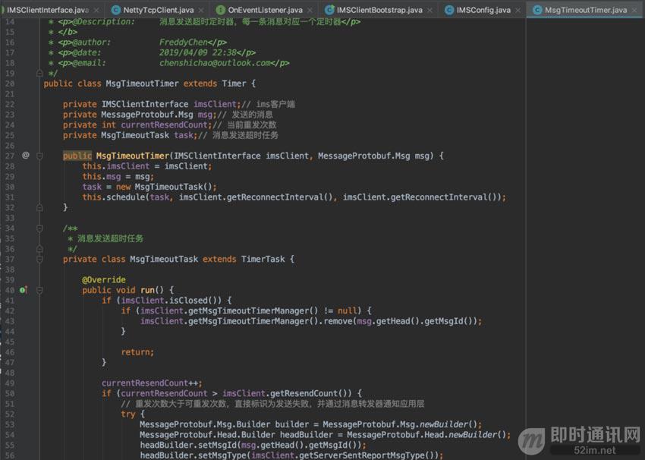The height and width of the screenshot is (460, 645).
Task: Click the @ gutter icon at line 27
Action: click(x=26, y=155)
